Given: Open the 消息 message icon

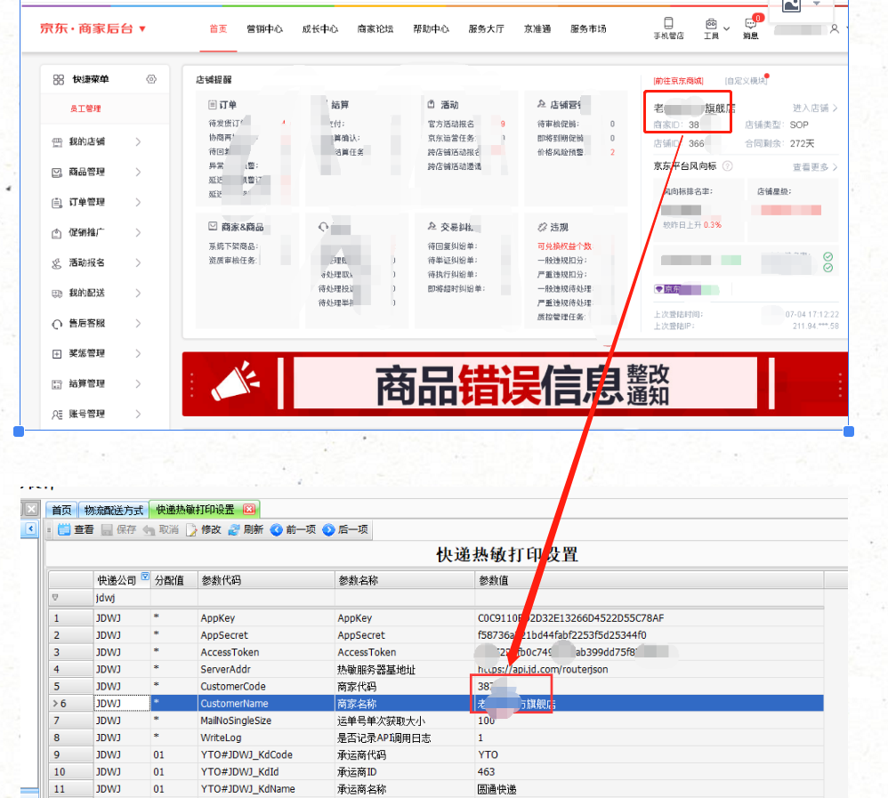Looking at the screenshot, I should [x=750, y=24].
